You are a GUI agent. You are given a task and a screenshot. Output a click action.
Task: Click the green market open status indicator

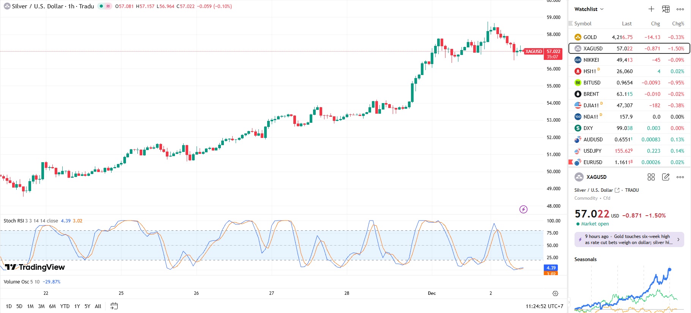(578, 224)
